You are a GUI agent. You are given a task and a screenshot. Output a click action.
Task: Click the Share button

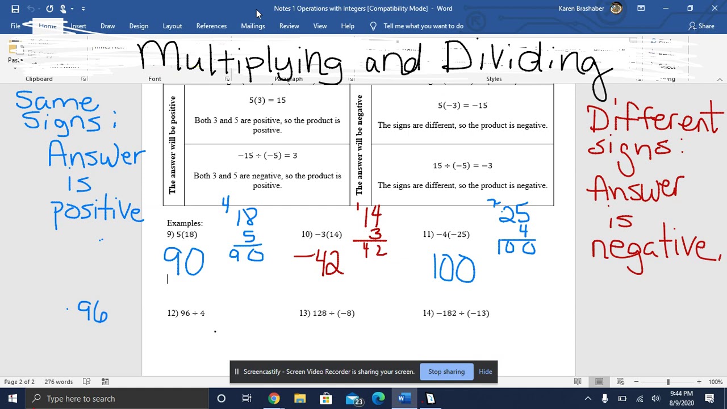coord(701,26)
